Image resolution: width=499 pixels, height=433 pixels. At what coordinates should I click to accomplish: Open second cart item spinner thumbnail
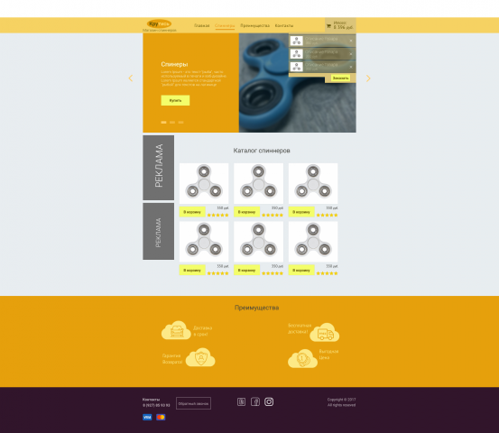pyautogui.click(x=297, y=54)
